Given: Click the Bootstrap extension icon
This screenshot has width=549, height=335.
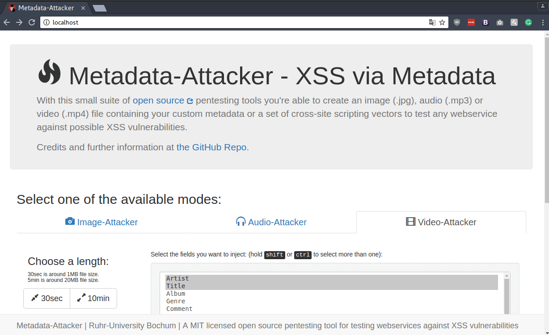Looking at the screenshot, I should point(486,22).
